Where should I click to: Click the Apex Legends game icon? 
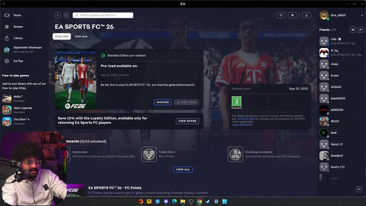coord(7,110)
